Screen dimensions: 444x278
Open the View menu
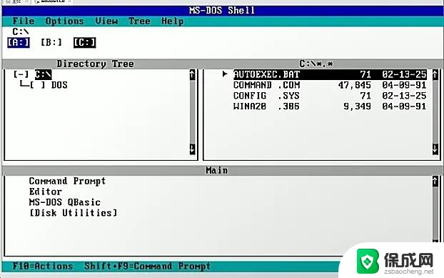106,21
